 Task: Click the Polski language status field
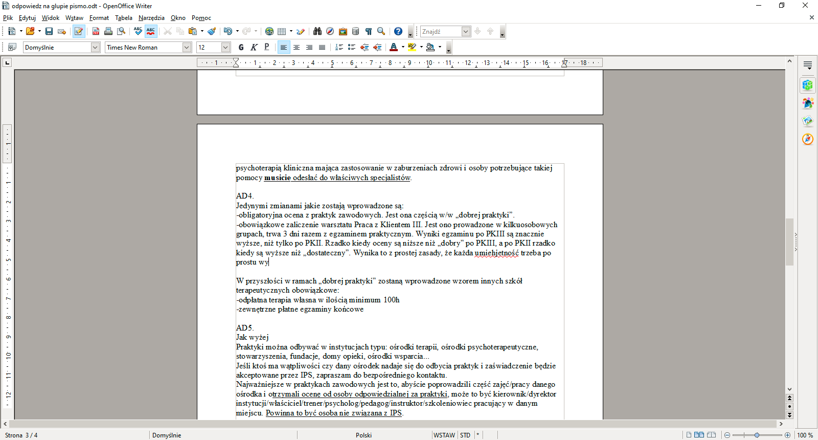point(363,435)
